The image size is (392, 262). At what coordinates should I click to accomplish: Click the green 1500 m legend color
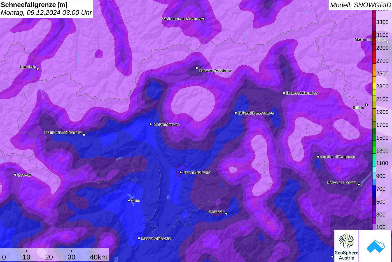374,137
